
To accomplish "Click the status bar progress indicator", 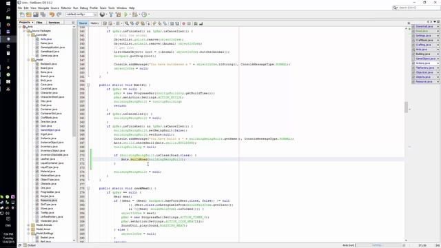I will coord(378,245).
